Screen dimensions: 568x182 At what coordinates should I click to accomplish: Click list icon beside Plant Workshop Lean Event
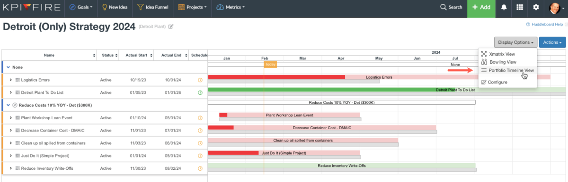coord(18,118)
